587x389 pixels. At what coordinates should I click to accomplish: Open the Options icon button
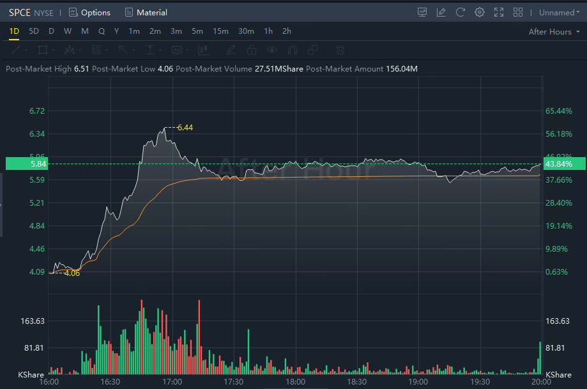89,12
